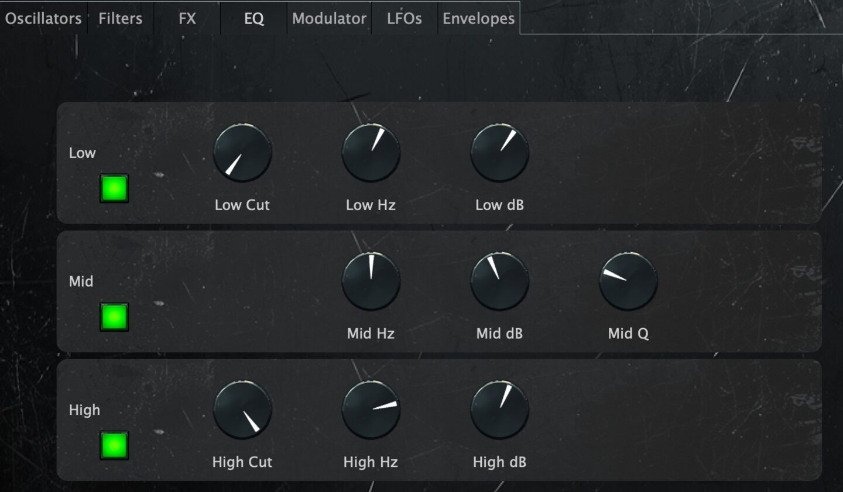The width and height of the screenshot is (843, 492).
Task: Click the Mid Q knob
Action: coord(628,281)
